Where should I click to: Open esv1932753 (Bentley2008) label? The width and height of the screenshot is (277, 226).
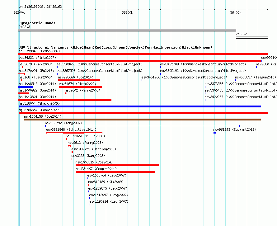pyautogui.click(x=94, y=149)
